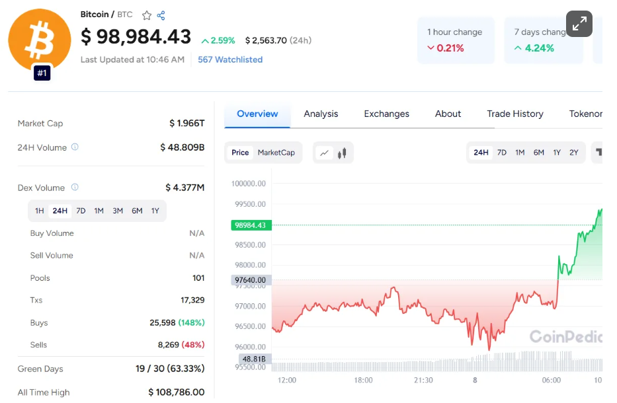Viewport: 617px width, 403px height.
Task: Select the Price chart mode
Action: pos(240,153)
